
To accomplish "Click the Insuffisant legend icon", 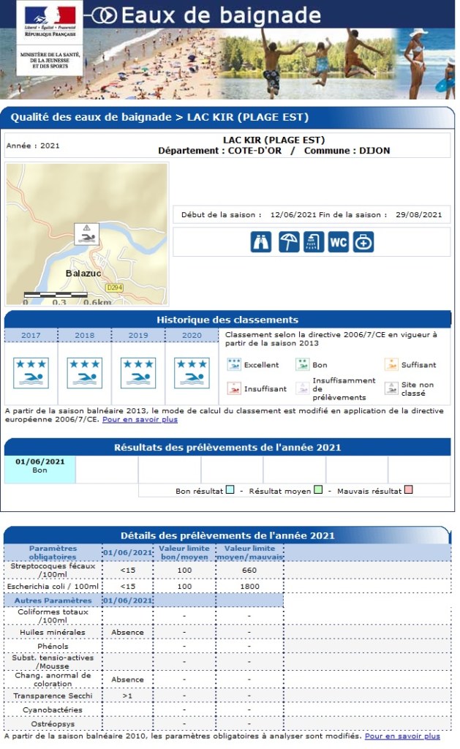I will 233,388.
